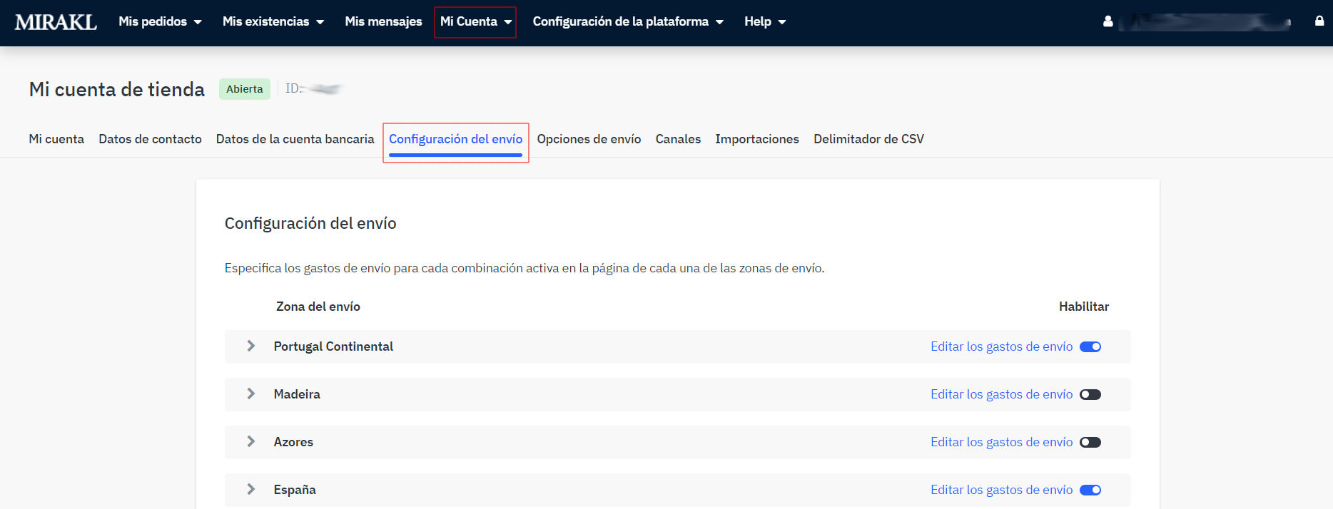Disable shipping for Portugal Continental
The height and width of the screenshot is (509, 1333).
[1090, 347]
